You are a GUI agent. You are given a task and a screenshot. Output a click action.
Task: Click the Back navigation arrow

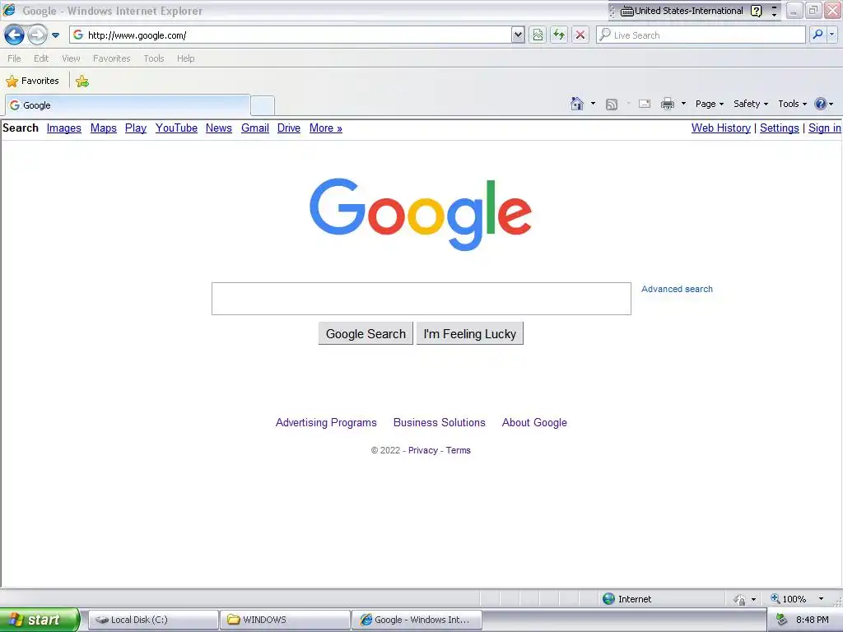pos(14,35)
